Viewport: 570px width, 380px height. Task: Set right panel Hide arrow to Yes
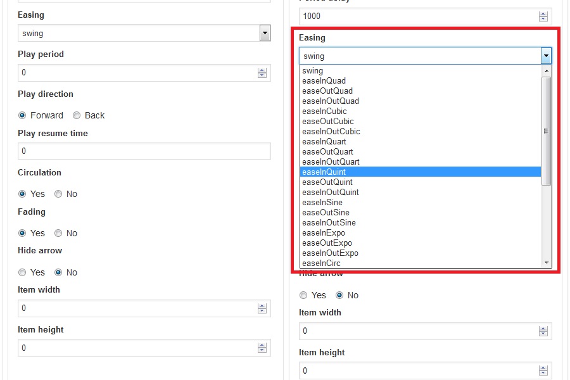click(x=303, y=295)
